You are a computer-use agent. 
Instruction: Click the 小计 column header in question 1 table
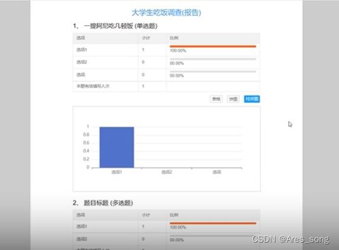[x=146, y=38]
